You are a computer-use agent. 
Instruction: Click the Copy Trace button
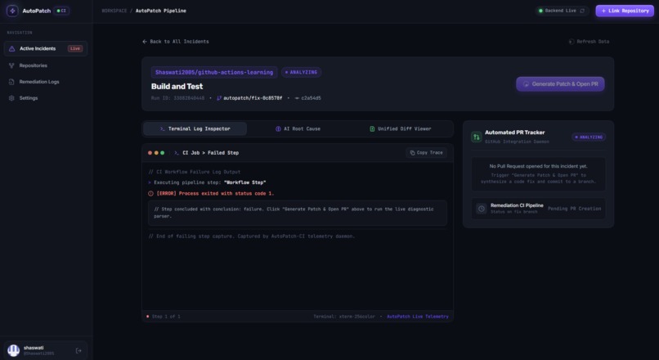(426, 153)
